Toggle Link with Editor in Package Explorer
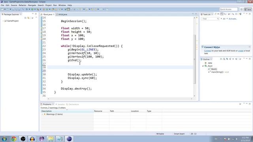The width and height of the screenshot is (253, 142). coord(28,18)
